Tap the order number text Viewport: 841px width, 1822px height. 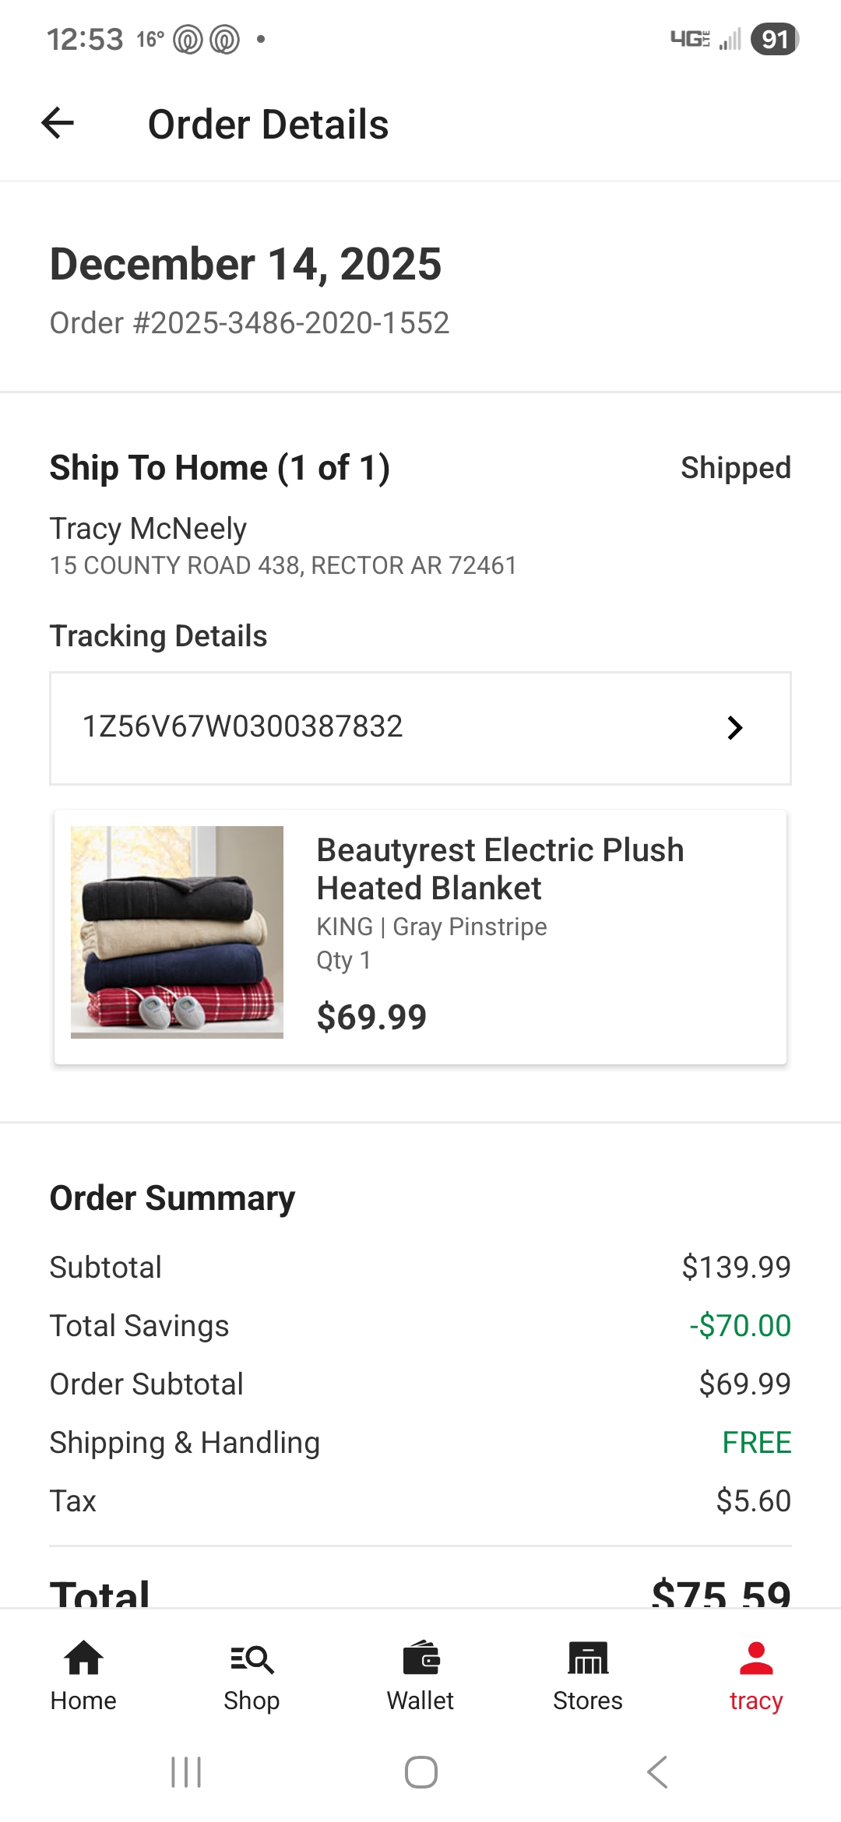click(x=249, y=323)
